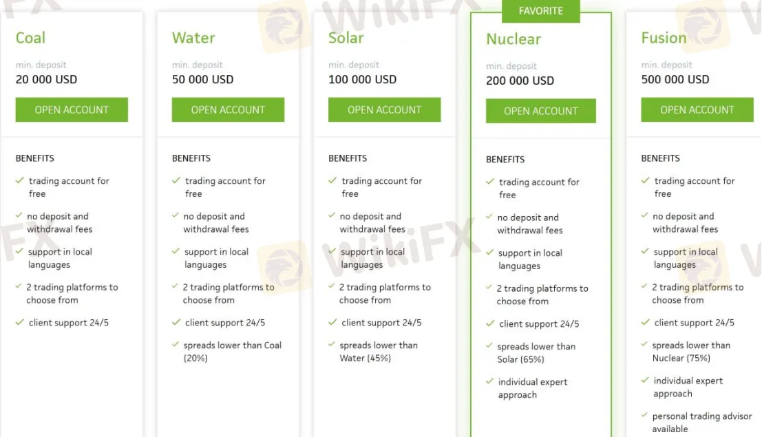
Task: Click checkmark by Fusion spreads lower than Nuclear
Action: tap(645, 345)
